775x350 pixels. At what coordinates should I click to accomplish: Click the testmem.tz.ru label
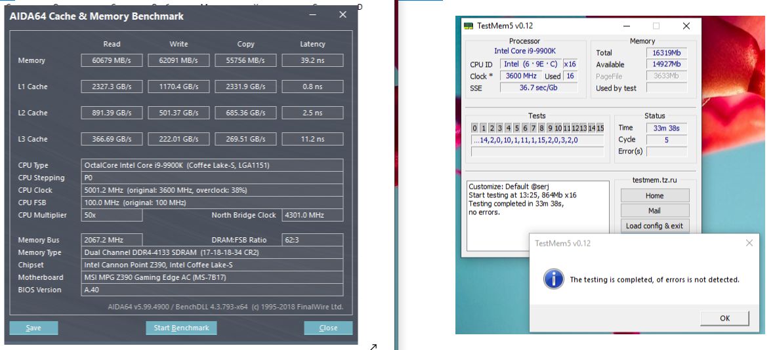(x=654, y=180)
